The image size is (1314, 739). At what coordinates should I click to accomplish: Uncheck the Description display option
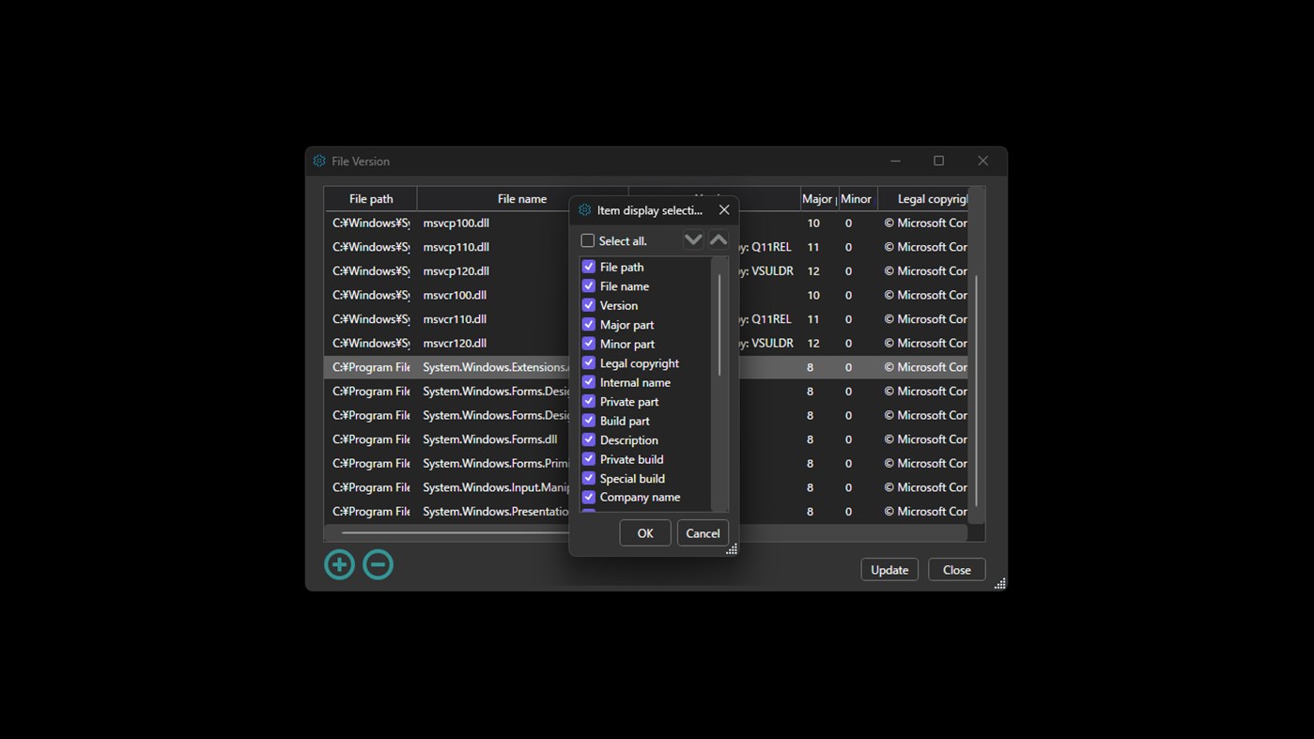point(588,439)
